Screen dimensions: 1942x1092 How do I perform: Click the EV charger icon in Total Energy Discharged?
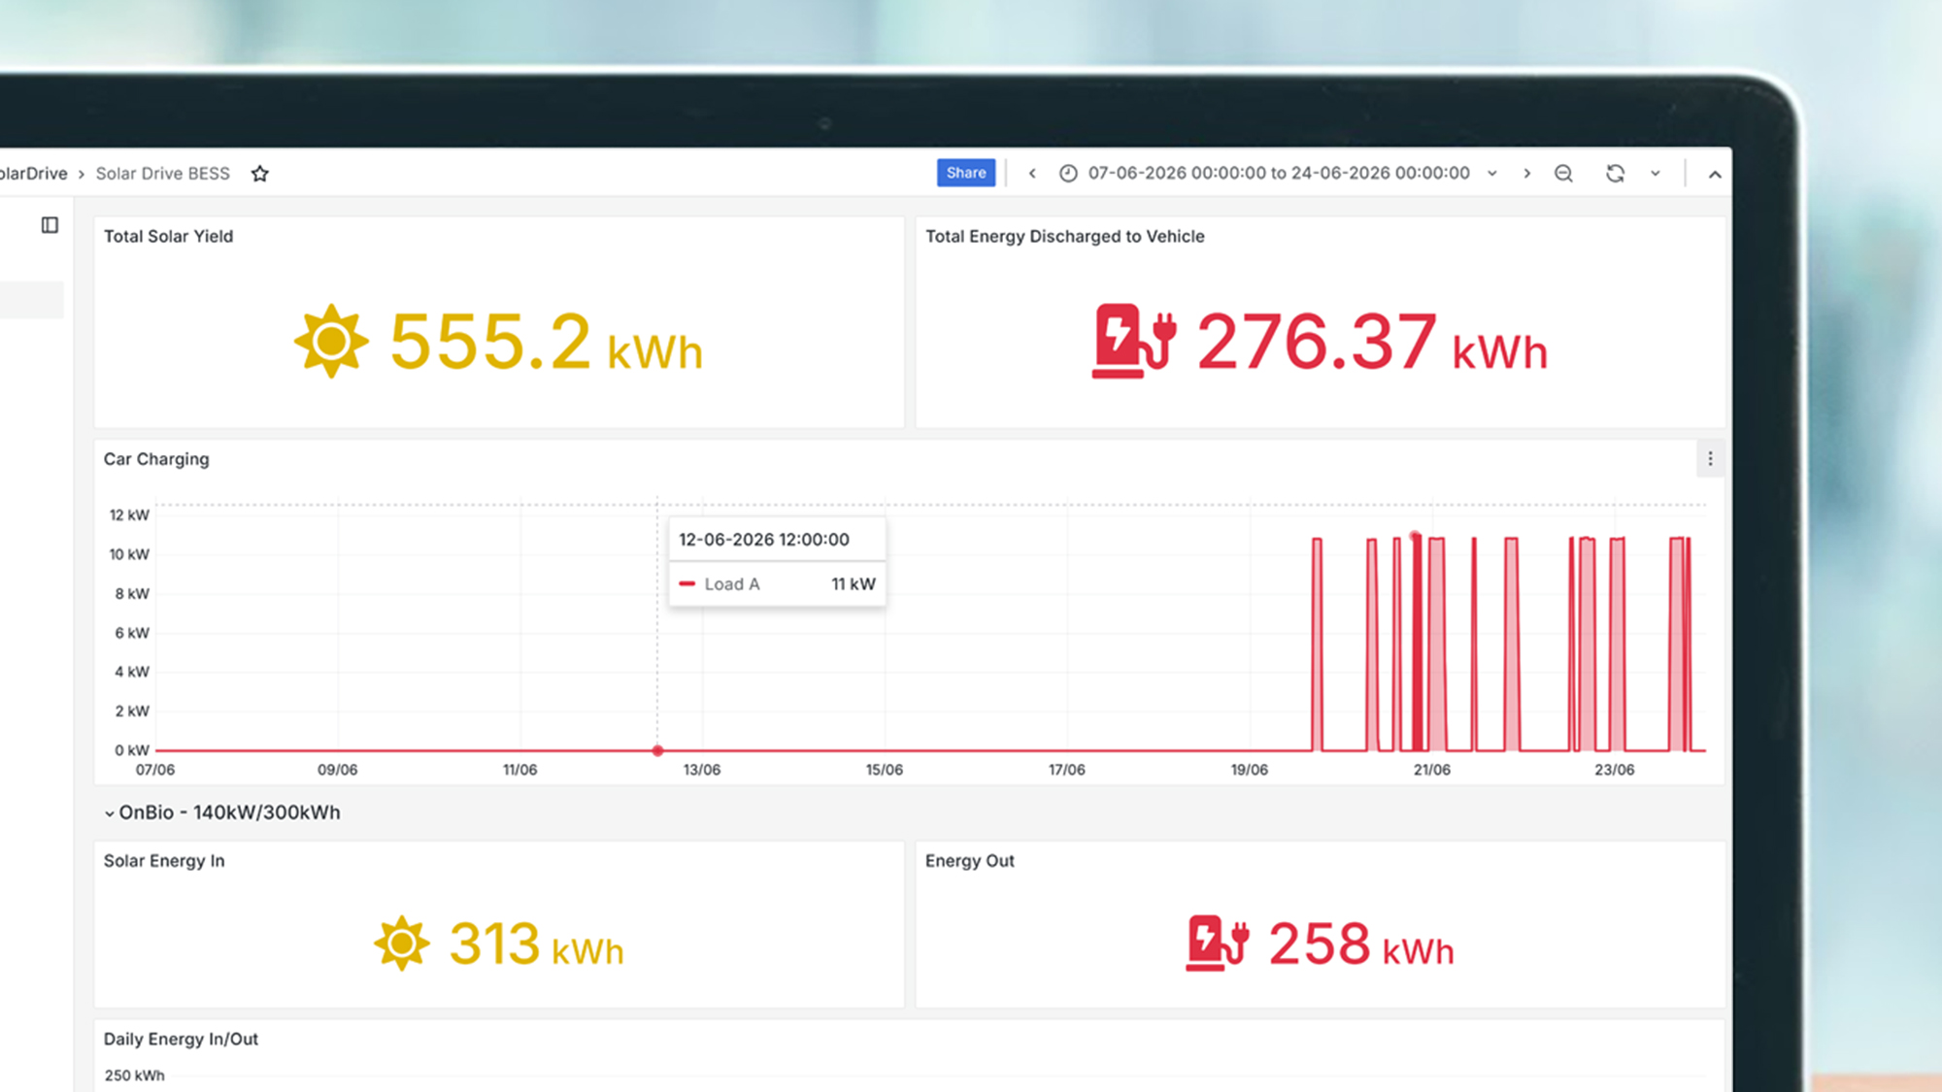(1134, 341)
